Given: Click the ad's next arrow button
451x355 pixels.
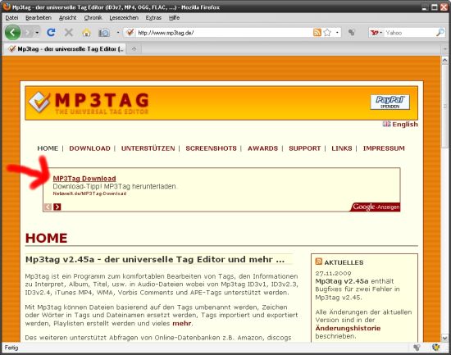Looking at the screenshot, I should point(57,207).
